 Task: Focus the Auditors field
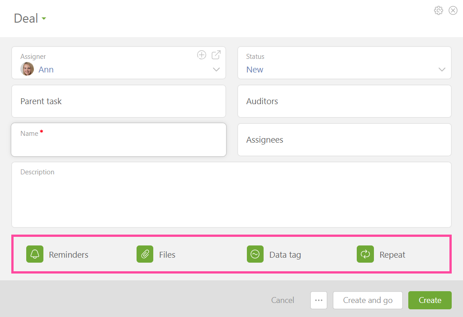pos(345,101)
